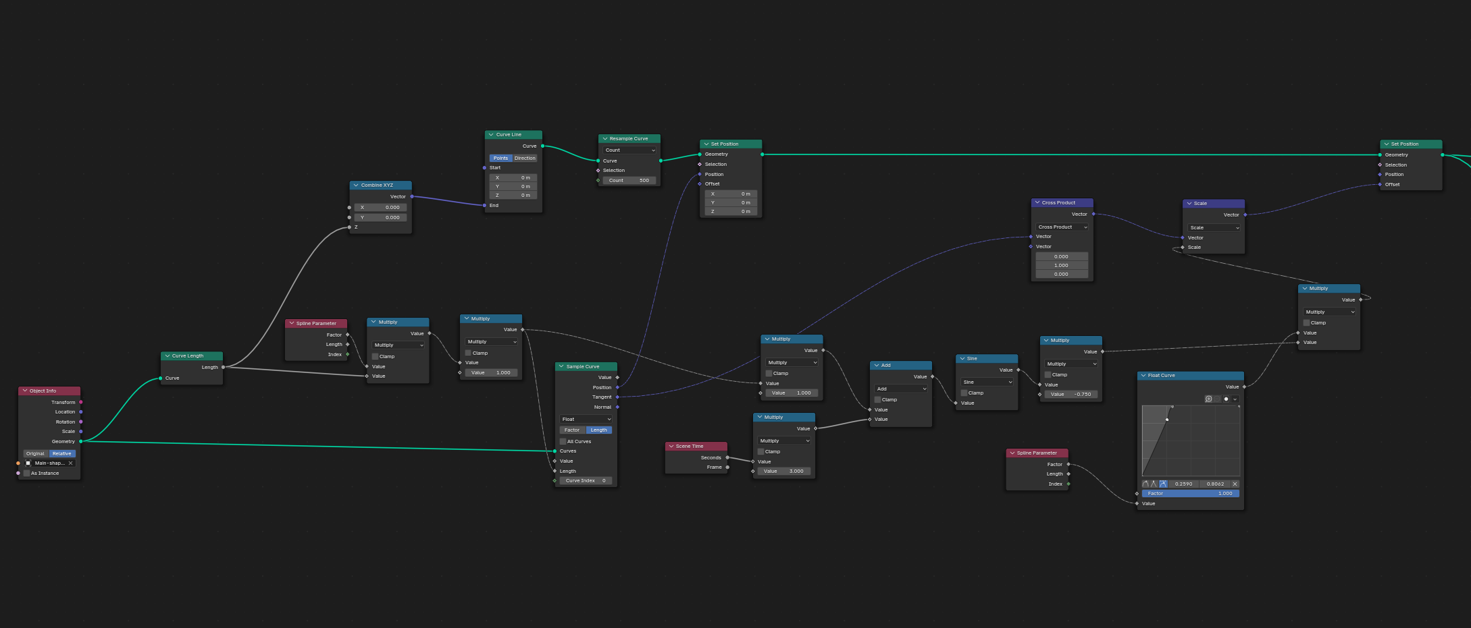The image size is (1471, 628).
Task: Set Float Curve handle type to Vector
Action: click(1154, 484)
